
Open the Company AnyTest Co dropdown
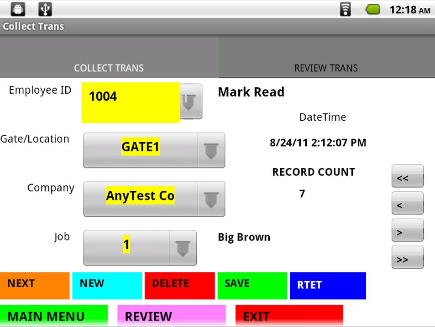click(x=211, y=199)
